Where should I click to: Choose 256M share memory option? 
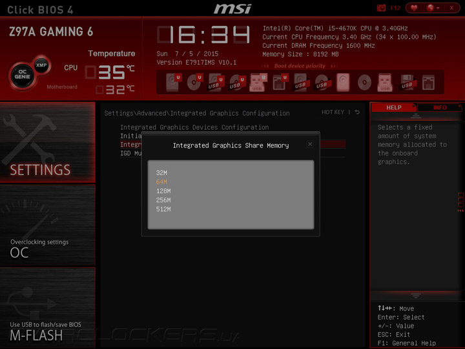163,200
